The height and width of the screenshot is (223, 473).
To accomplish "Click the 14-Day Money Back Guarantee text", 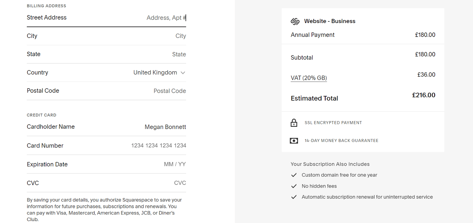I will (341, 141).
